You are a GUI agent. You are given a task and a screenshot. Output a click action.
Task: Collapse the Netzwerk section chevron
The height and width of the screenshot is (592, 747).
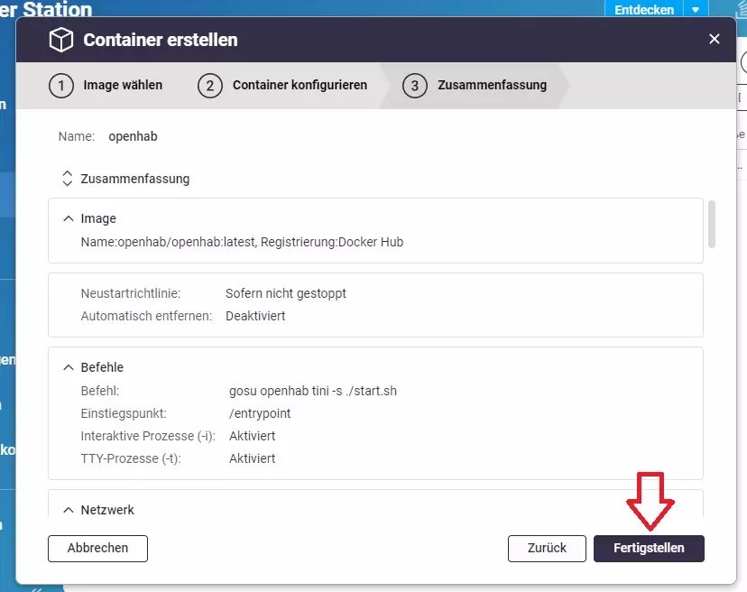(x=68, y=510)
